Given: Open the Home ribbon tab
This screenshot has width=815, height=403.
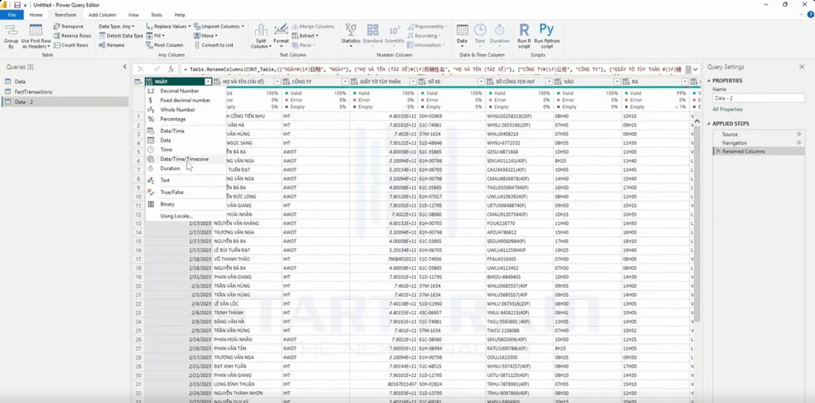Looking at the screenshot, I should point(36,15).
